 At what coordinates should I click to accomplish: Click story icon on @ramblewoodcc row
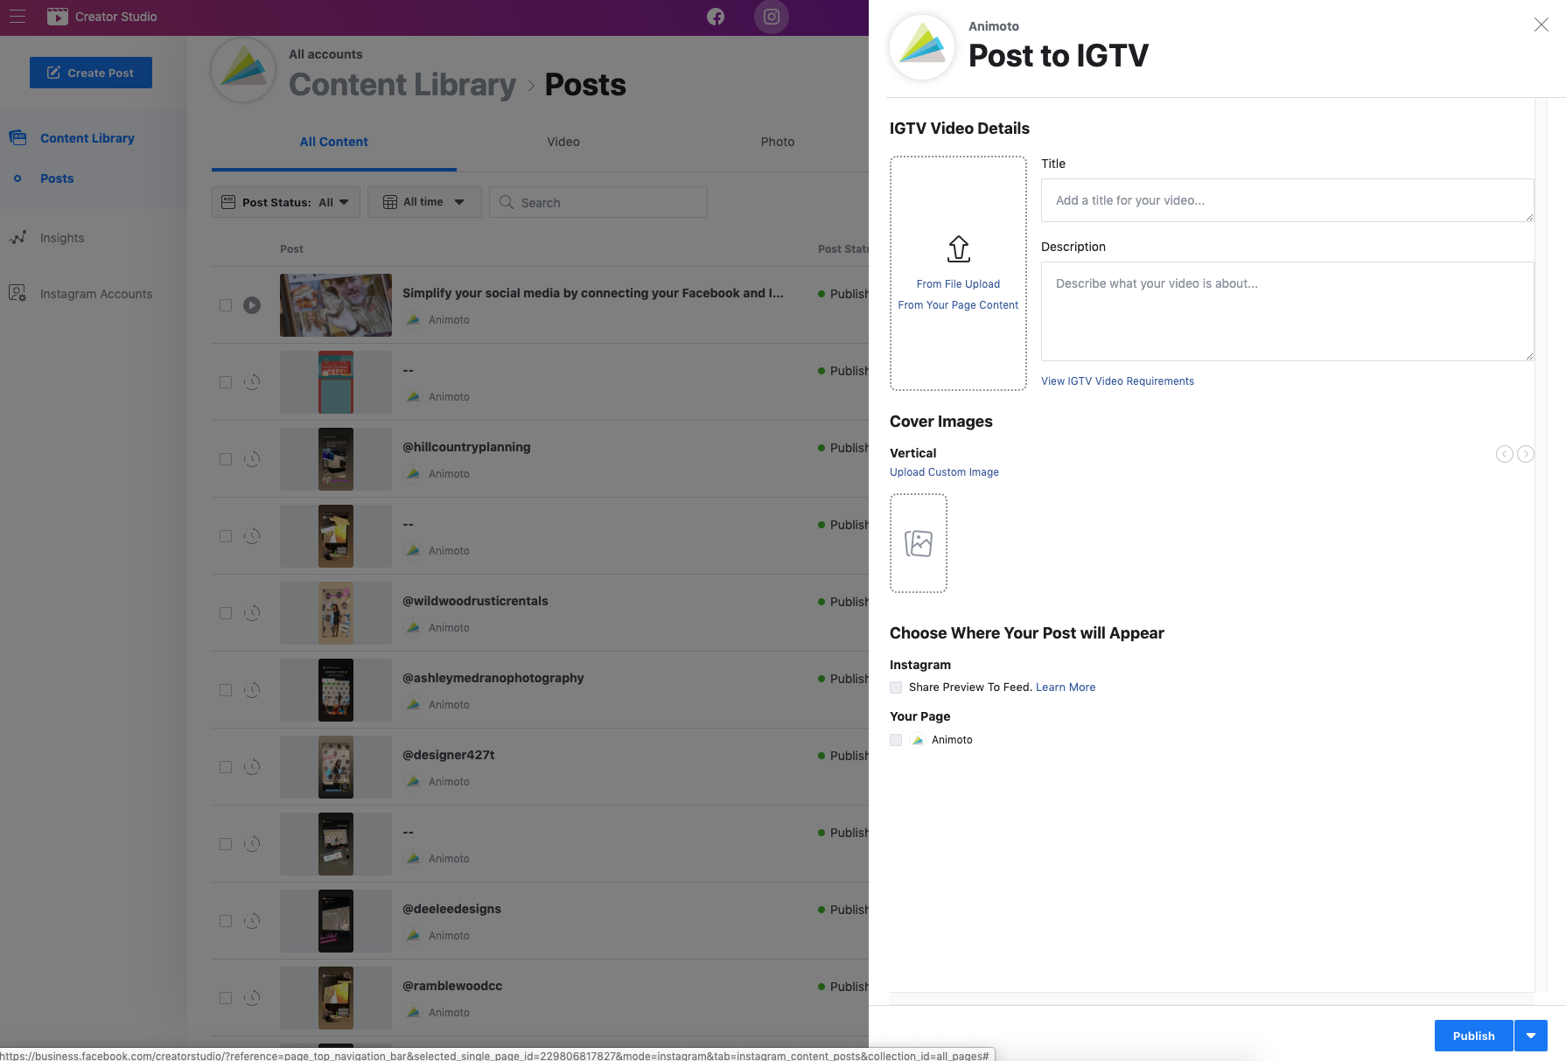click(x=252, y=998)
